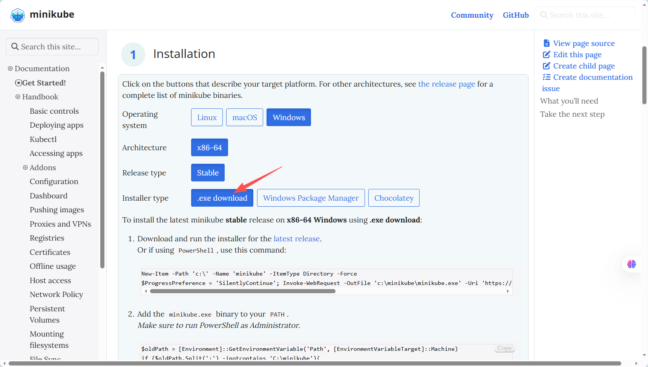Click the Create child page link
648x367 pixels.
point(584,66)
